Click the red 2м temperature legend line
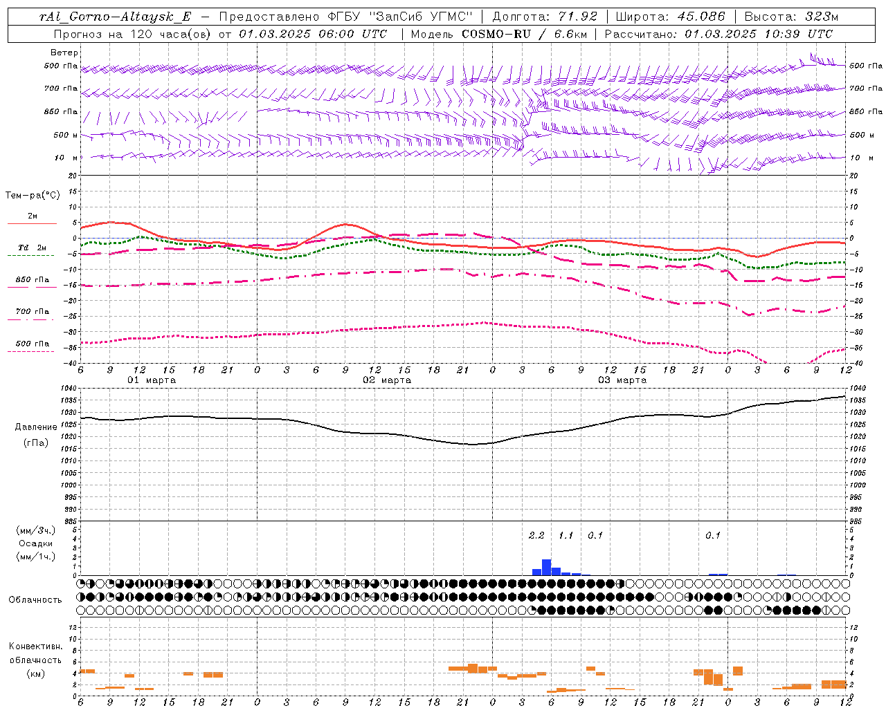 click(32, 224)
